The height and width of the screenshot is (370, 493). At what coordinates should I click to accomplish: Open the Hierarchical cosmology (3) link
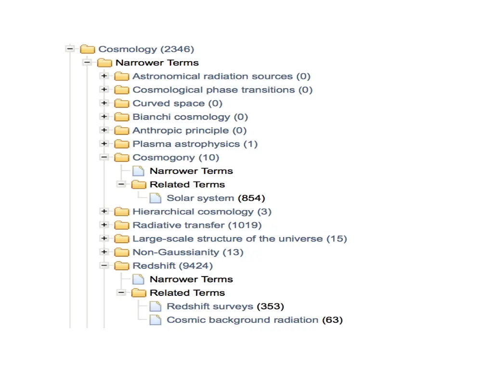coord(202,211)
